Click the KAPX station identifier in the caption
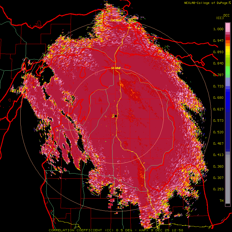 pos(144,230)
